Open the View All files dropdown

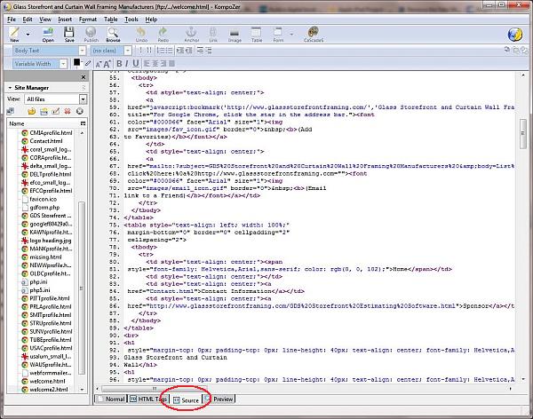[x=56, y=99]
